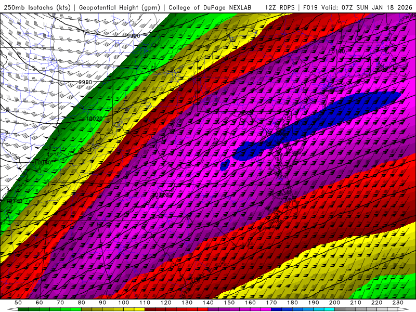This screenshot has width=416, height=312.
Task: Click the color bar value 80
Action: (82, 303)
